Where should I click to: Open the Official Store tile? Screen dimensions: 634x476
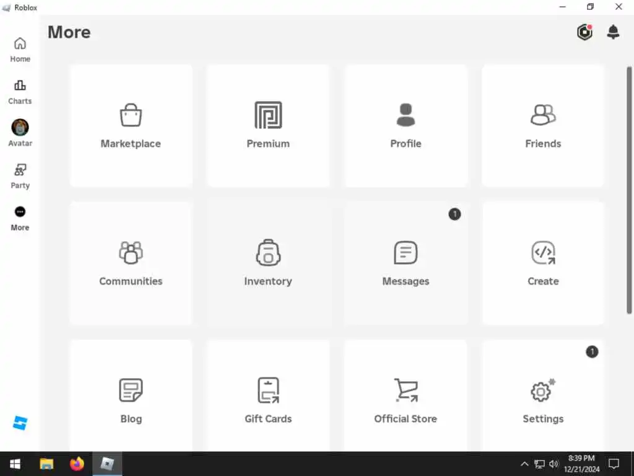406,396
